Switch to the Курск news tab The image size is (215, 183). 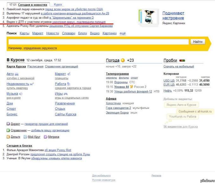[x=58, y=5]
